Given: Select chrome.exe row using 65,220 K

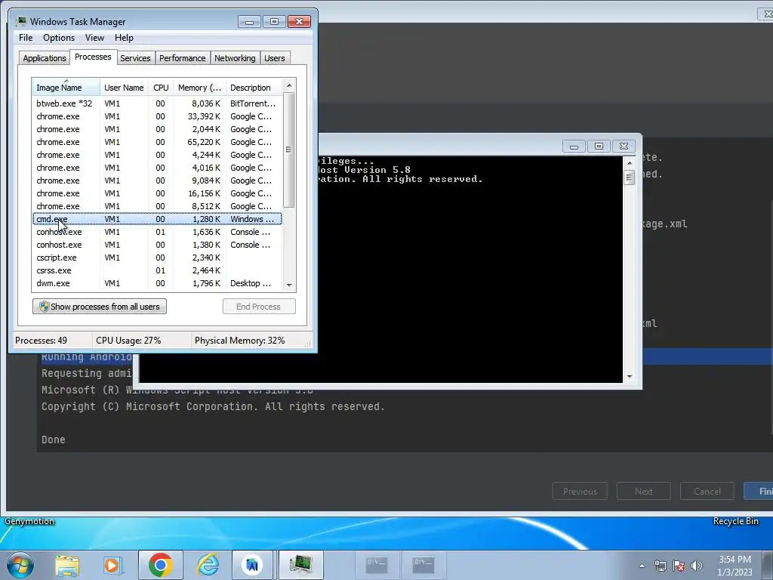Looking at the screenshot, I should click(x=157, y=142).
